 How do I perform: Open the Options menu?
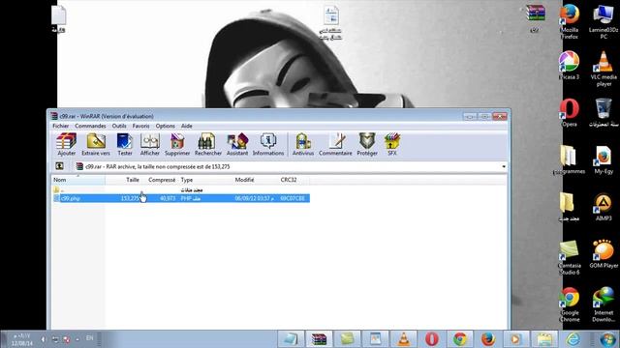(166, 126)
